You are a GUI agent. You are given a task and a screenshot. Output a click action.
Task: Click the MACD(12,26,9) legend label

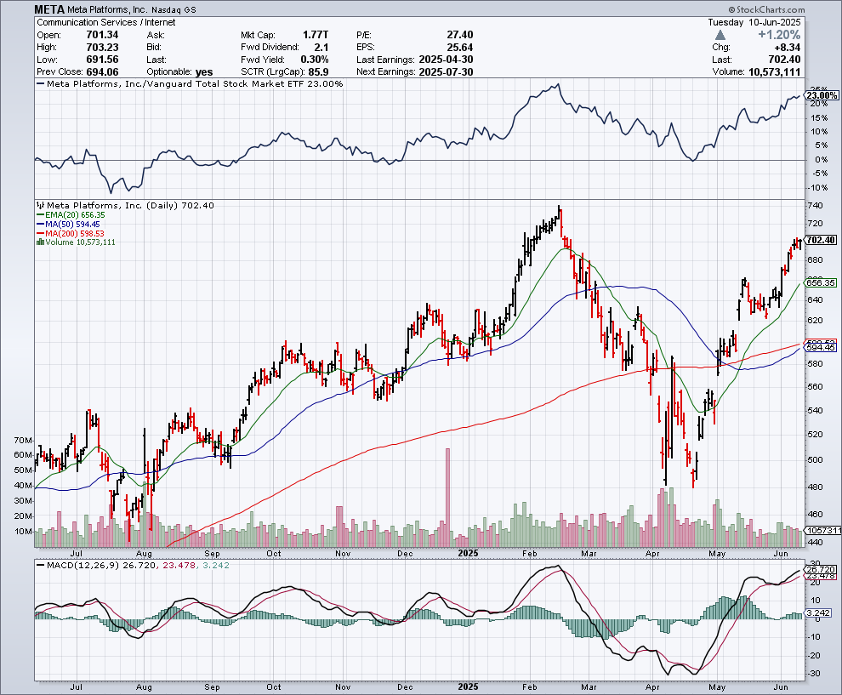(82, 565)
